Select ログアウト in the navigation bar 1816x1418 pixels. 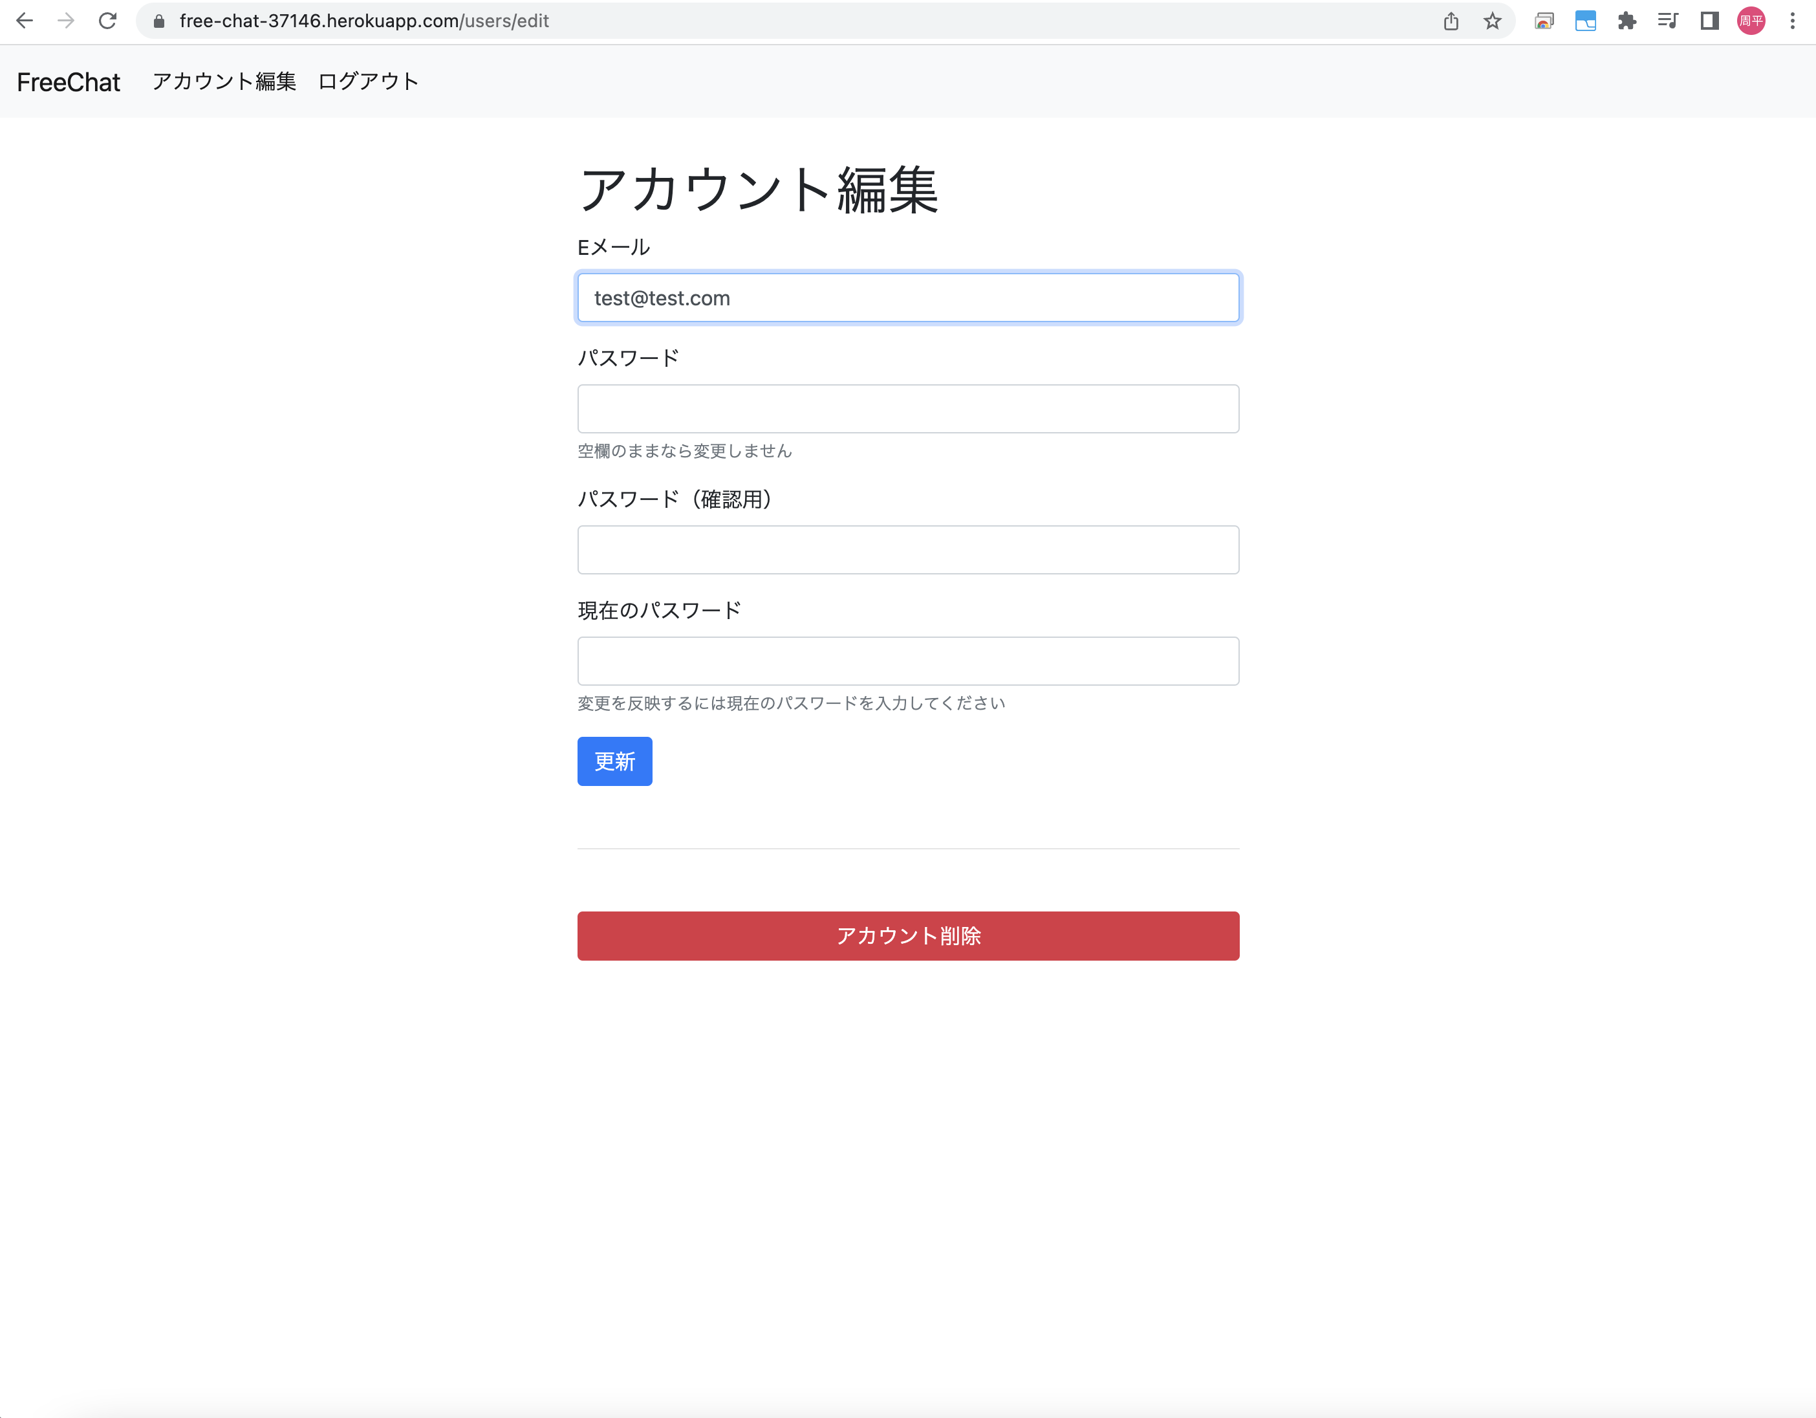pyautogui.click(x=367, y=82)
